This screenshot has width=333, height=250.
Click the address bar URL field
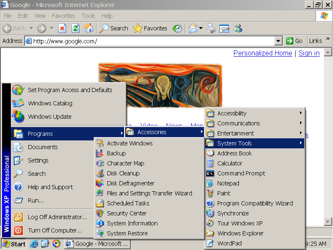149,41
